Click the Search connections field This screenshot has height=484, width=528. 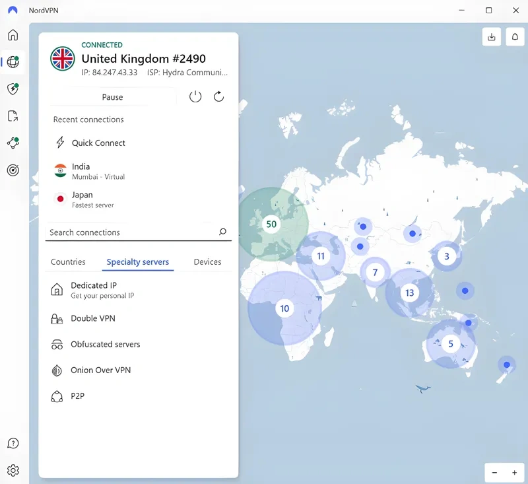click(x=139, y=232)
